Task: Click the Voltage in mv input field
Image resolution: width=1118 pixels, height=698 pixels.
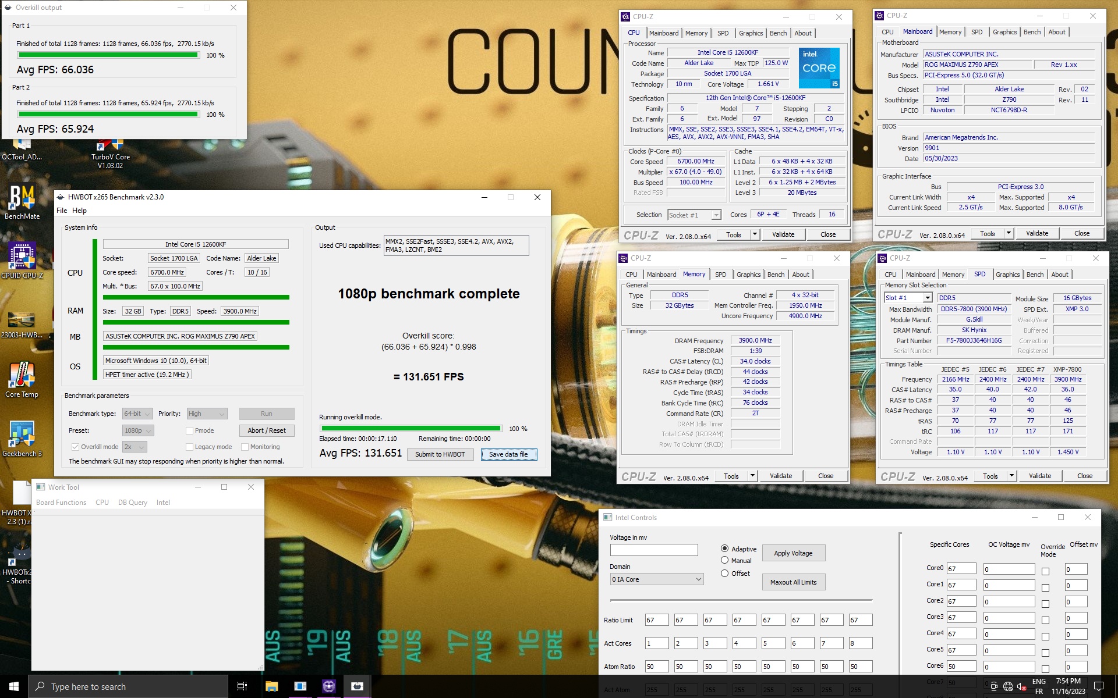Action: [x=654, y=550]
